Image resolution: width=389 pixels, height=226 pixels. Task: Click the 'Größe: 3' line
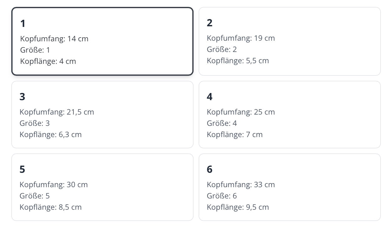point(35,123)
